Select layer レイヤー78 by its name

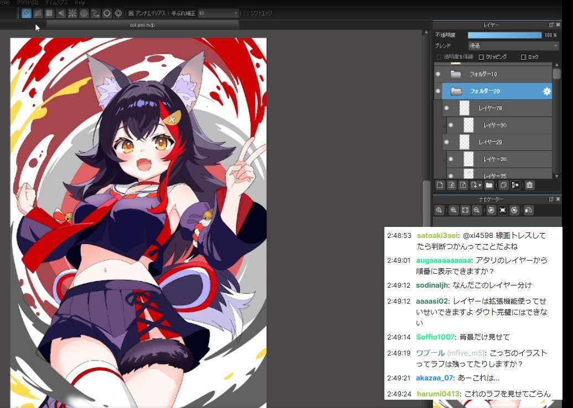tap(491, 108)
